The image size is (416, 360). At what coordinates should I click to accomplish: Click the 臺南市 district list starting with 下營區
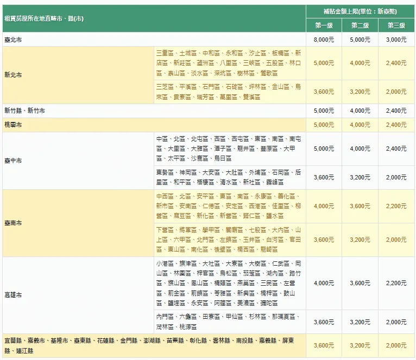pos(228,240)
